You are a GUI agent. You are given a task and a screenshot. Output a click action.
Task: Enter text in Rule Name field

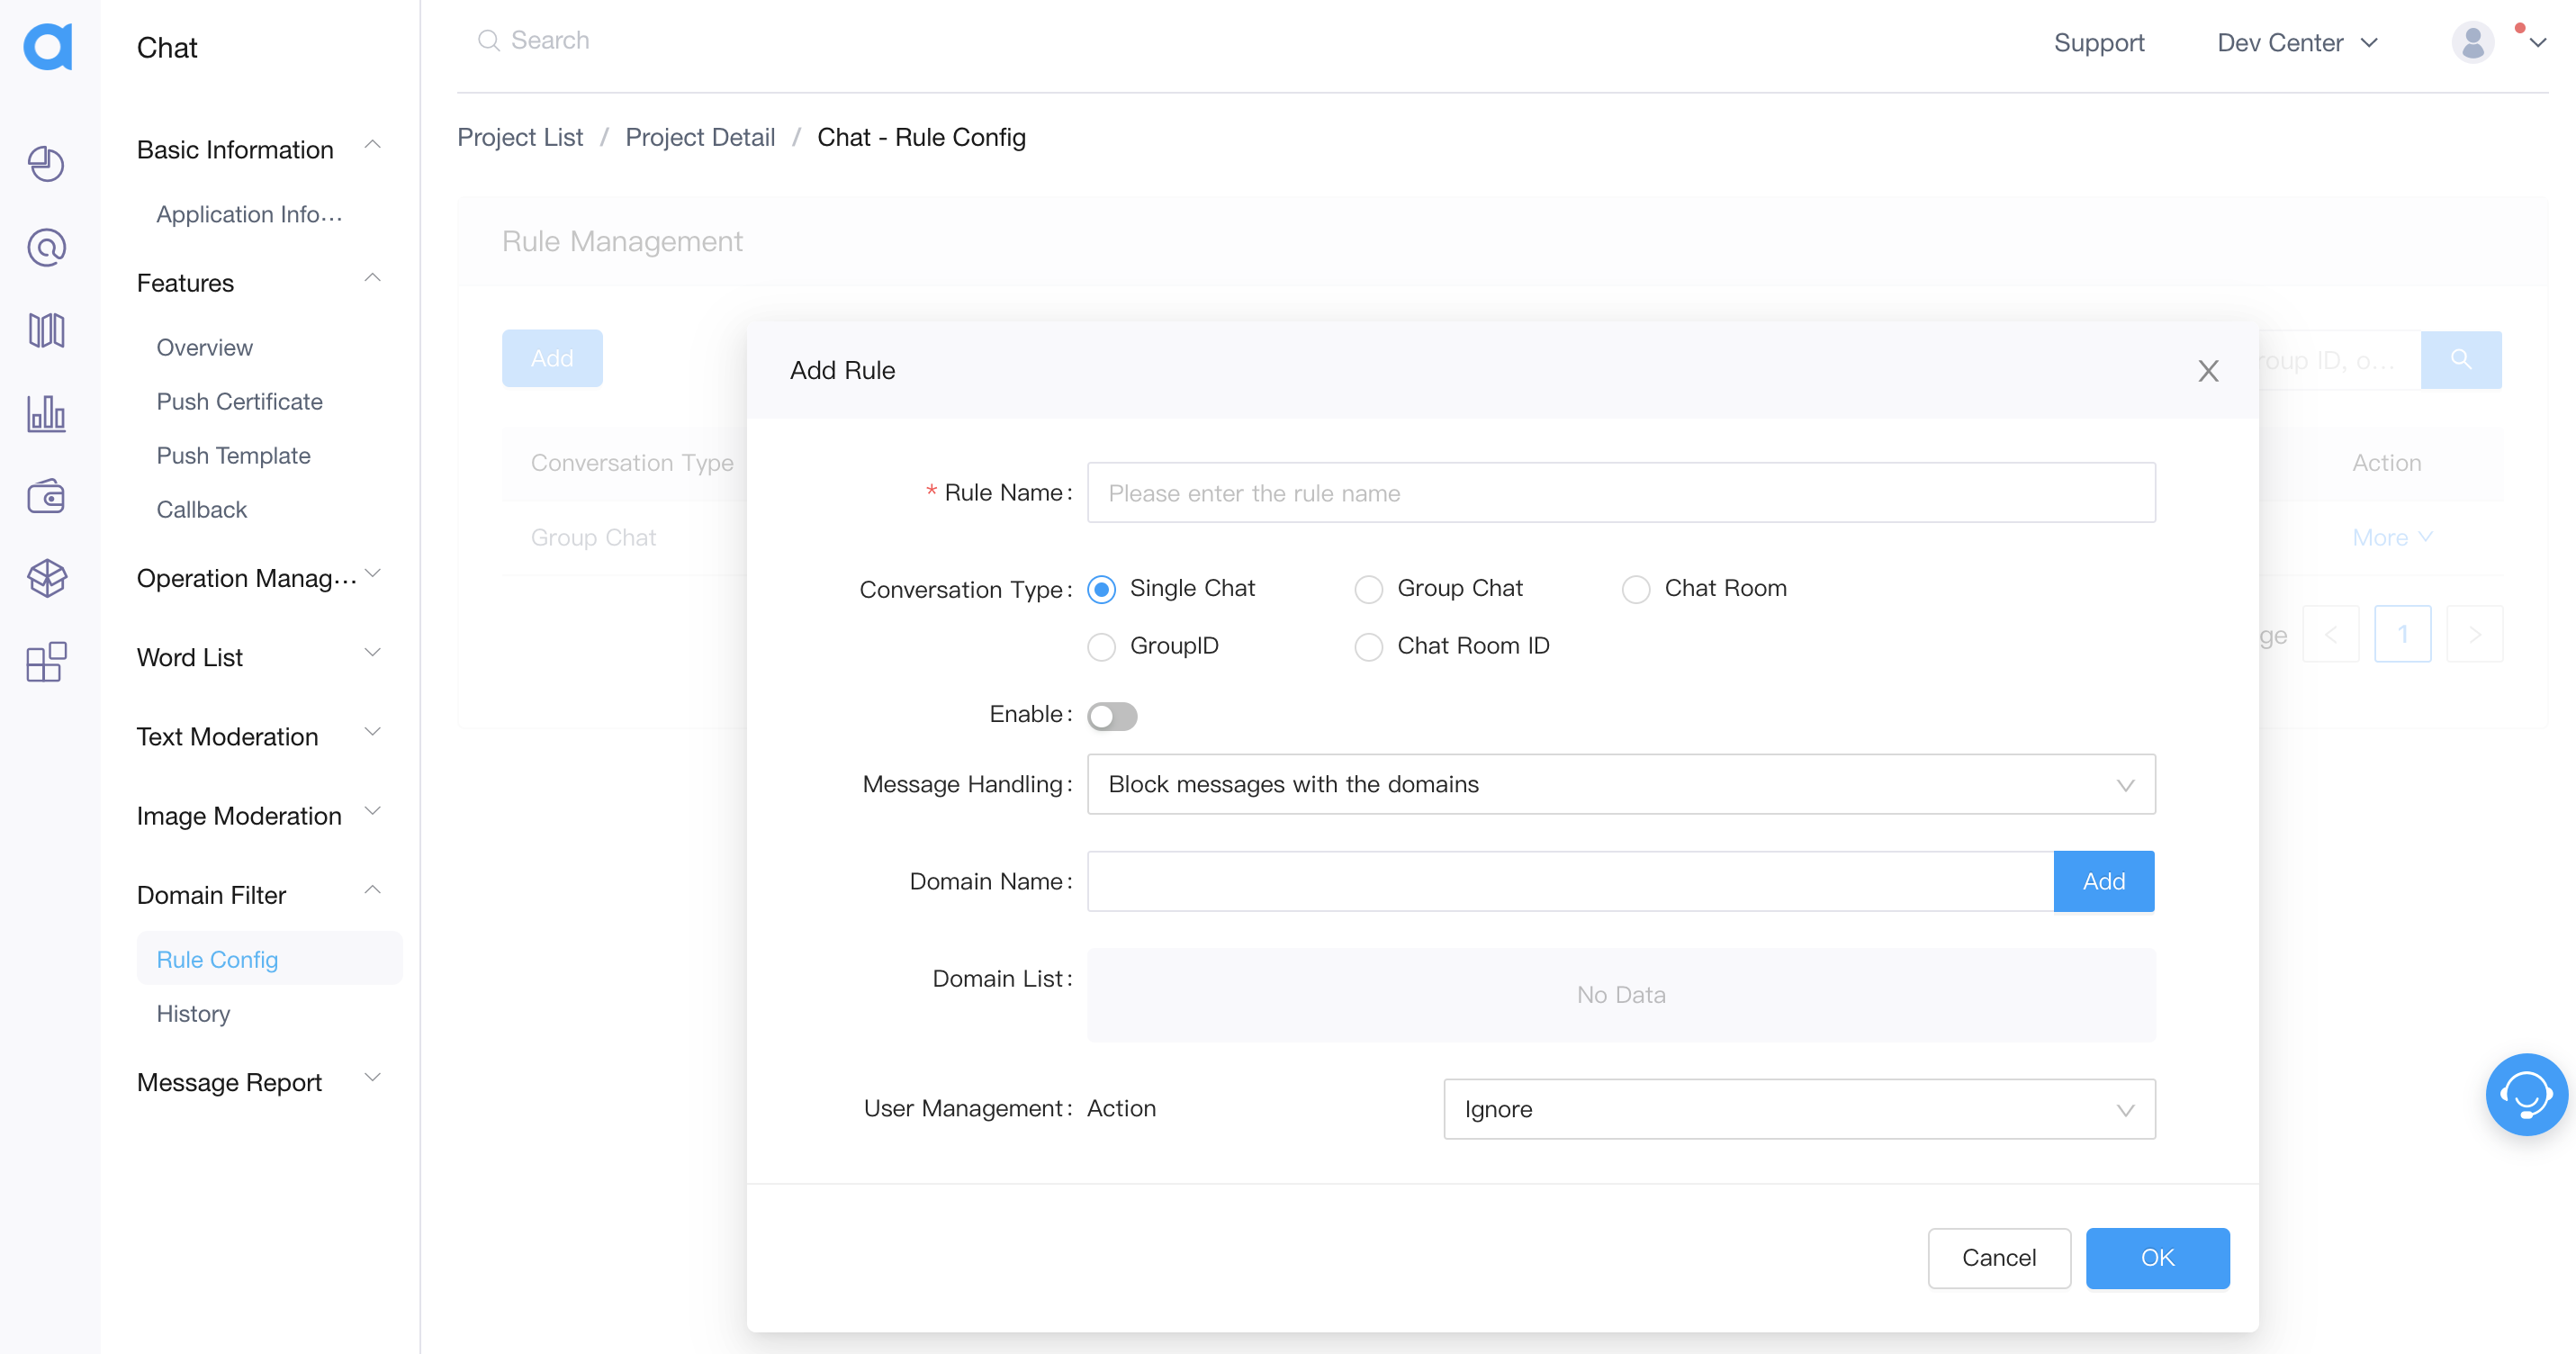[1620, 492]
